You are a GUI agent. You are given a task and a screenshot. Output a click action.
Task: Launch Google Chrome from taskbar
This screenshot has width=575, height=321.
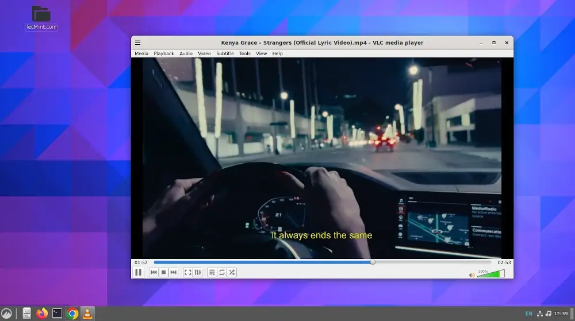(x=72, y=314)
